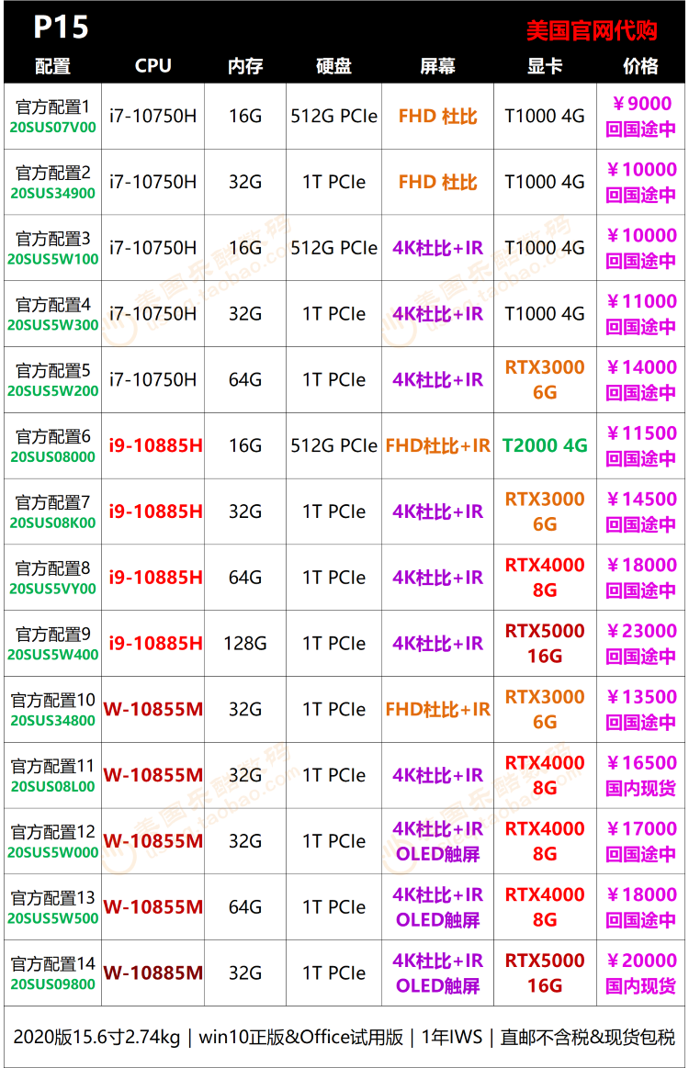Click FHD 杜比 in 官方配置1 row
689x1068 pixels.
click(437, 117)
